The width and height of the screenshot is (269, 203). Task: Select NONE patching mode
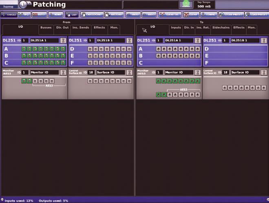[56, 15]
